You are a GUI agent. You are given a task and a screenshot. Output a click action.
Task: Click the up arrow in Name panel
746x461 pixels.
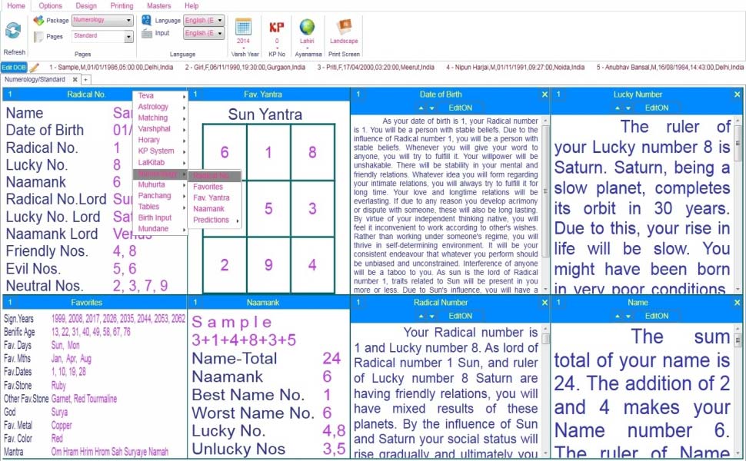click(617, 317)
